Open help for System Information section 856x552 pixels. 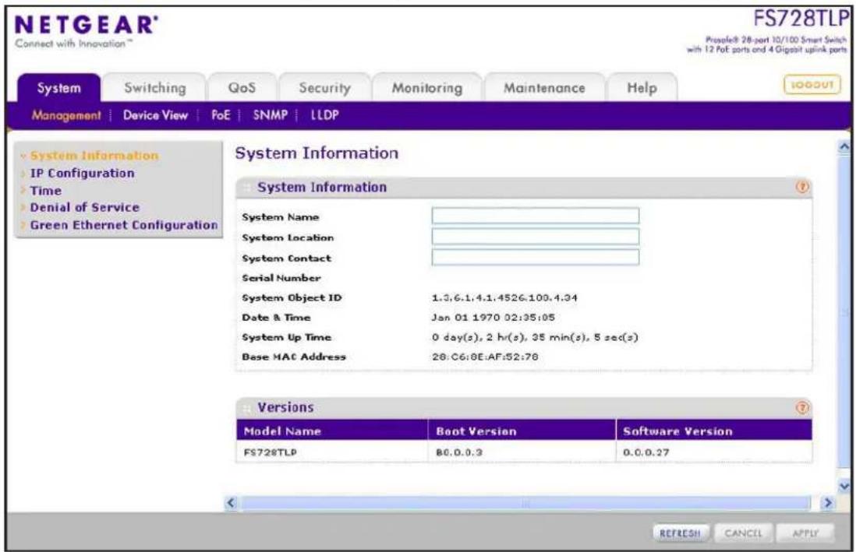click(x=802, y=187)
